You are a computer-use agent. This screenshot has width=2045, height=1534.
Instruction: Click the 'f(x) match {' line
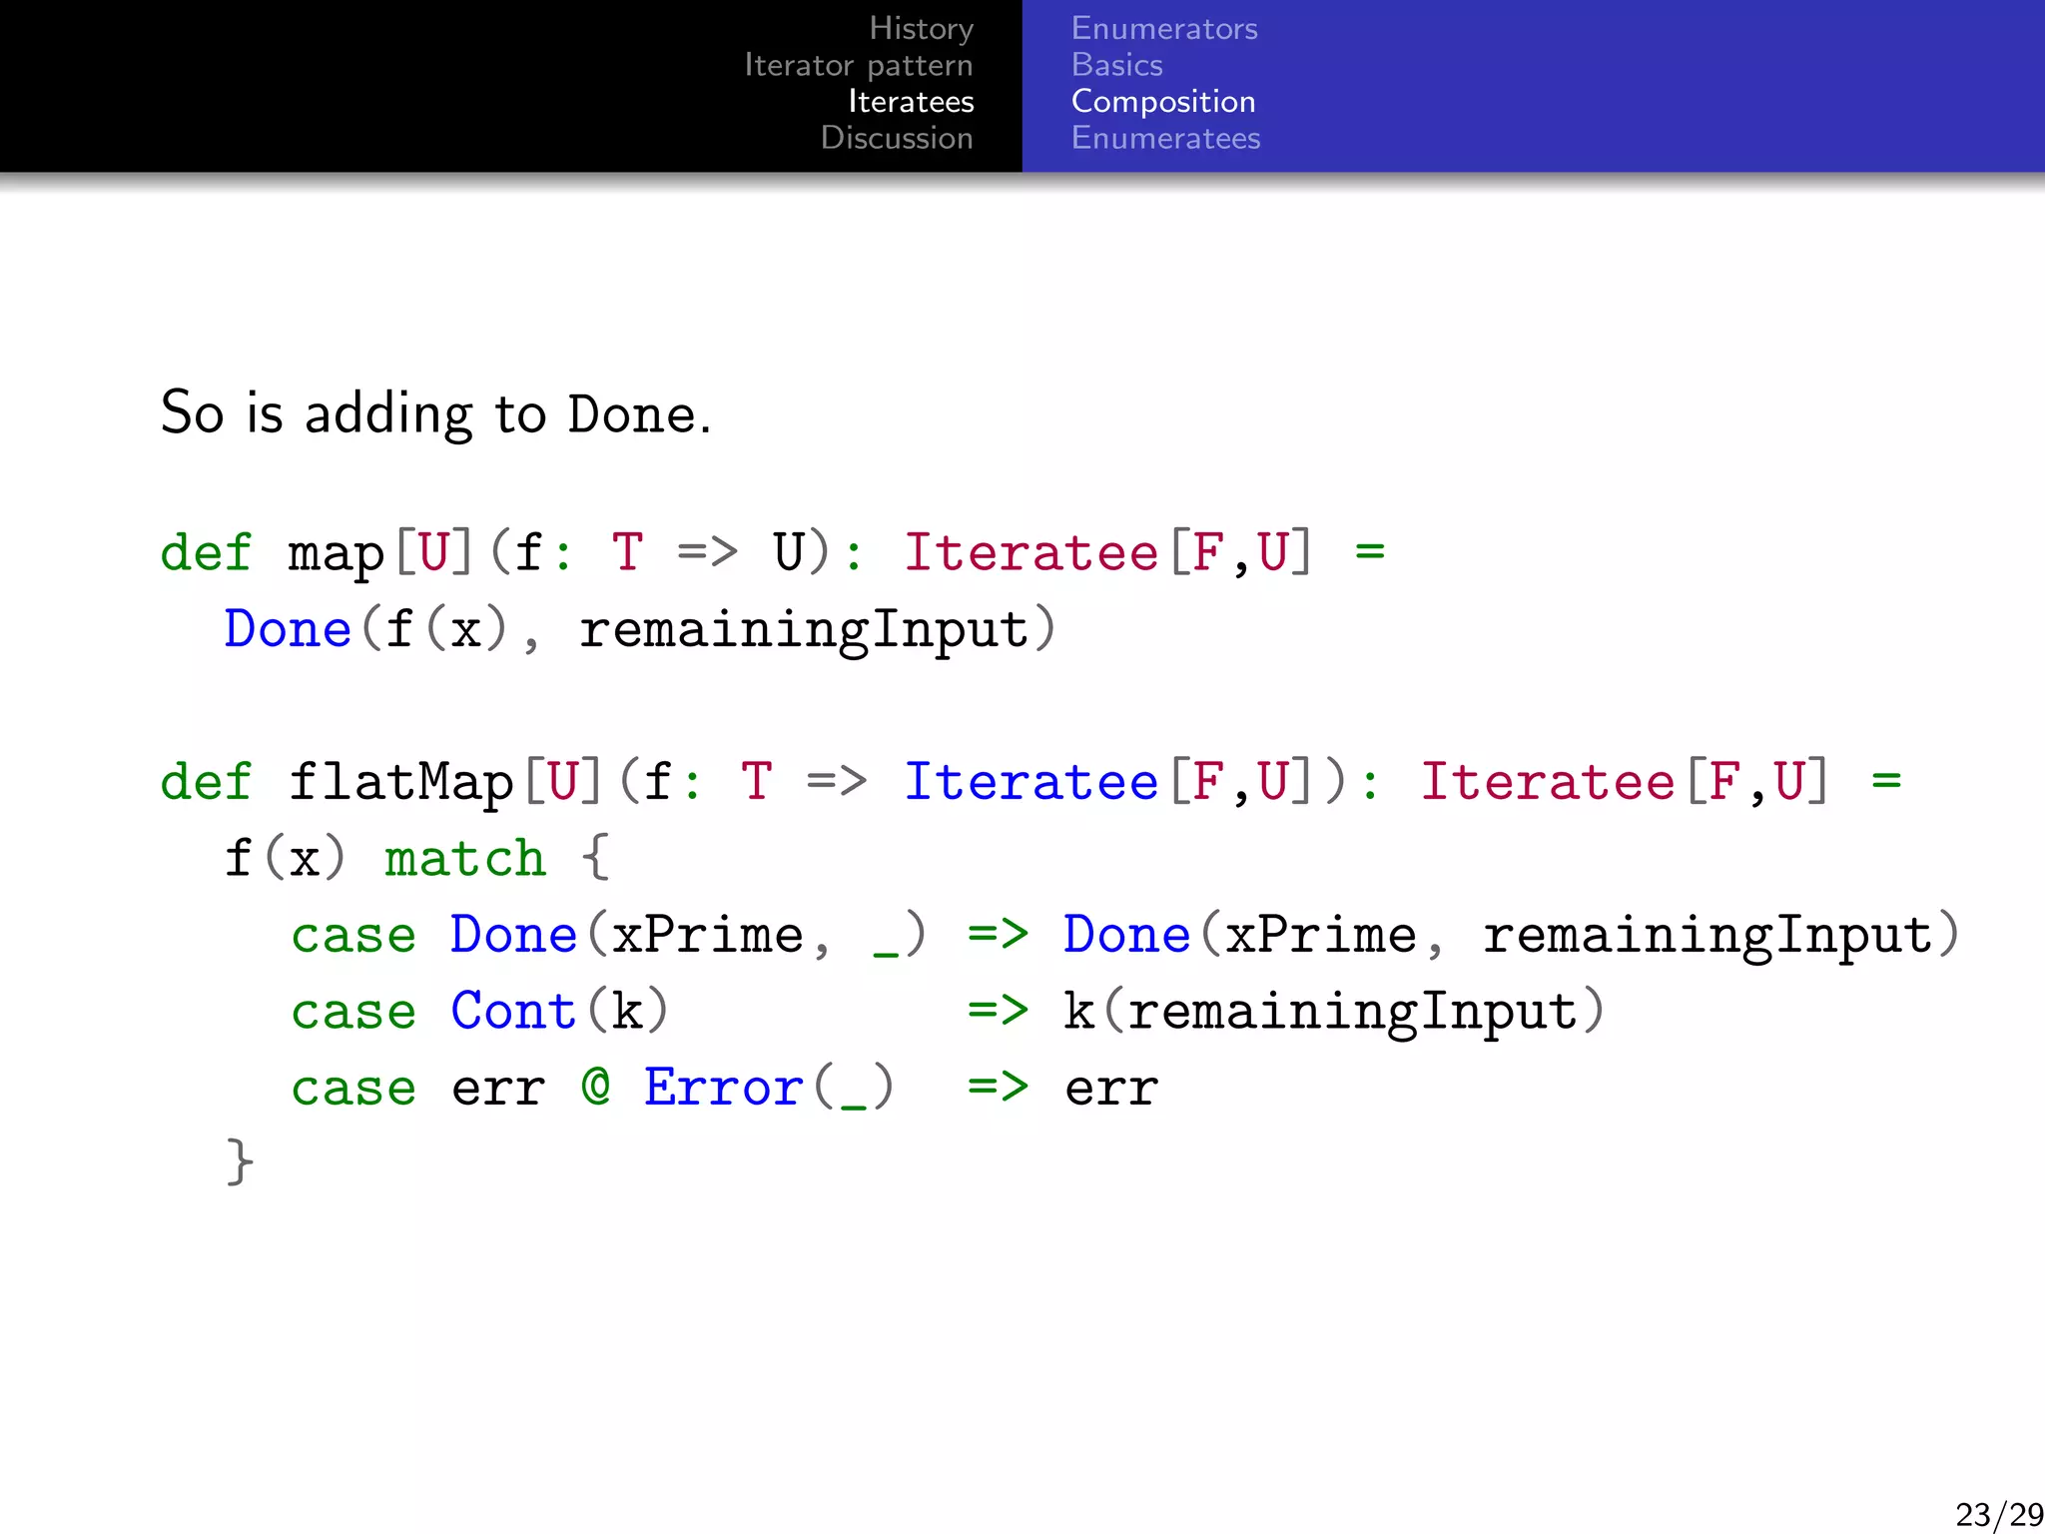point(416,858)
